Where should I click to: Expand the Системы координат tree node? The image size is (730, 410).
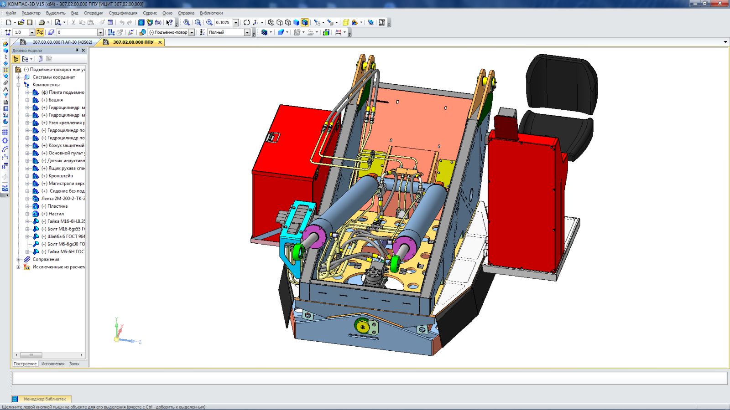[19, 77]
